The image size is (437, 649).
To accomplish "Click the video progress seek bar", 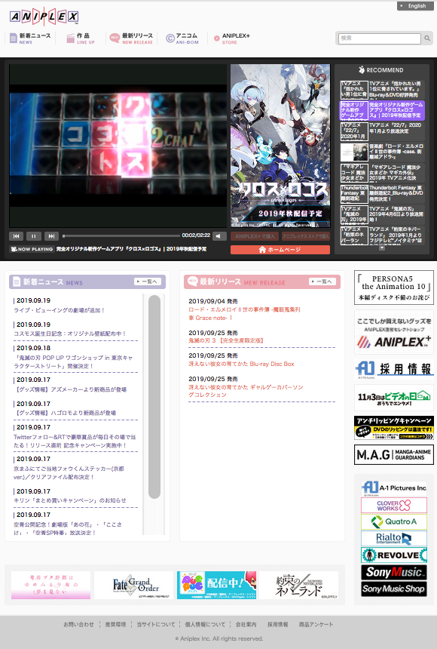I will 121,236.
